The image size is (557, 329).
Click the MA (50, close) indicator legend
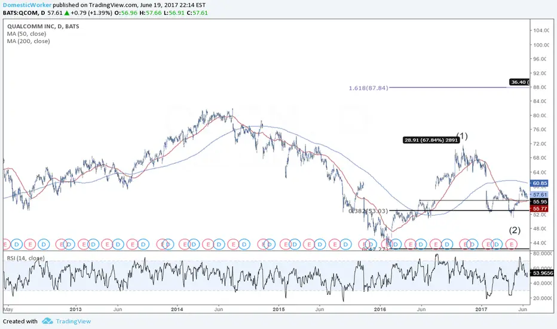tap(27, 33)
